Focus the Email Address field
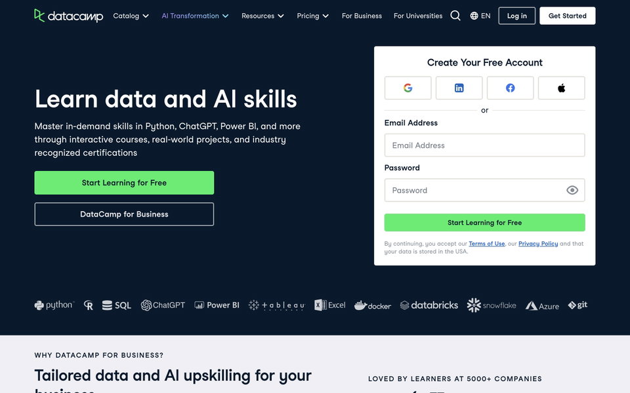630x393 pixels. click(x=484, y=145)
